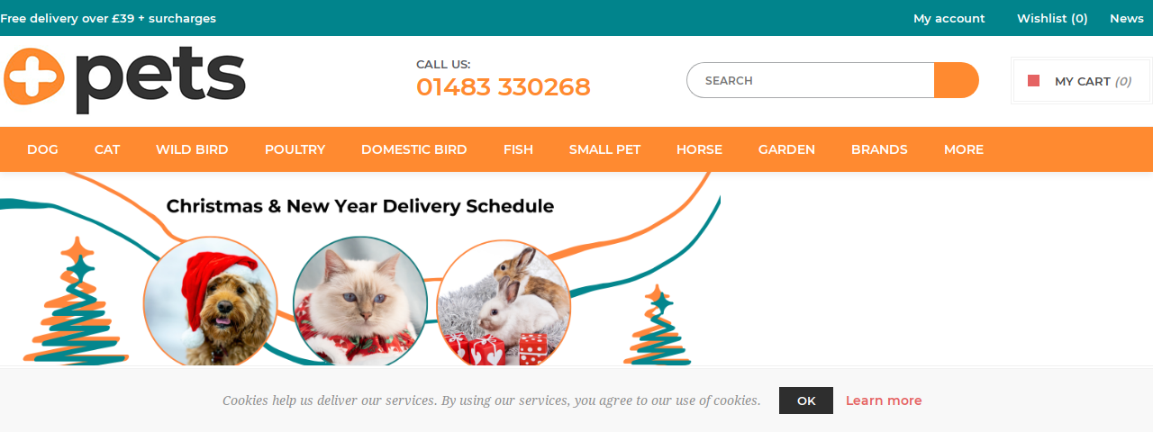This screenshot has height=432, width=1153.
Task: Expand the POULTRY menu
Action: [x=295, y=149]
